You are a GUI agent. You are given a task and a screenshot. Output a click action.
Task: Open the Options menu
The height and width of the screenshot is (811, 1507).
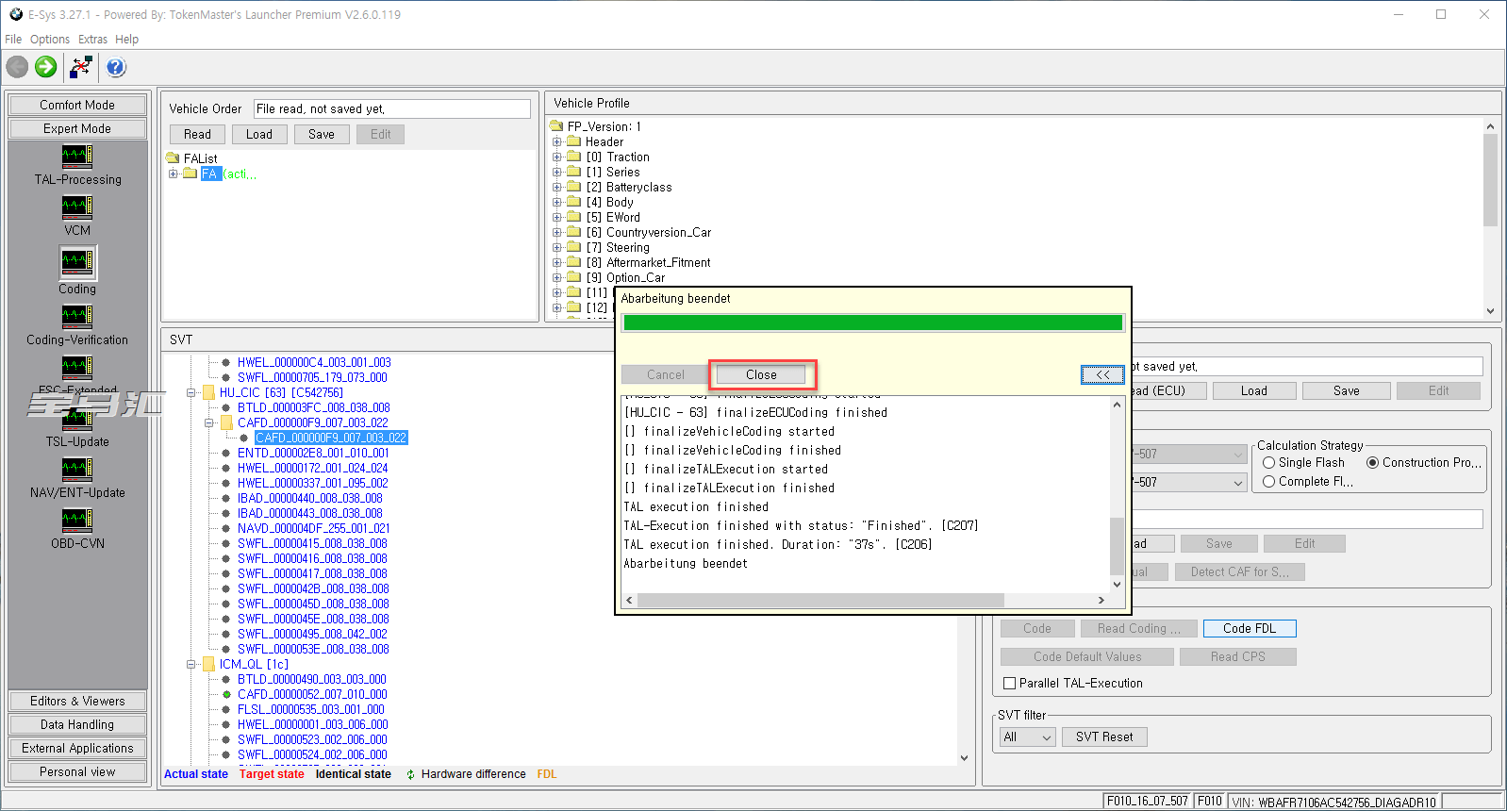pyautogui.click(x=50, y=40)
